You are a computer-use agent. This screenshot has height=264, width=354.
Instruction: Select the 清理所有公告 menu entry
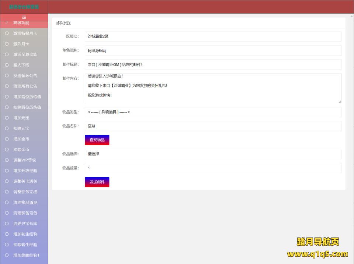[x=25, y=86]
